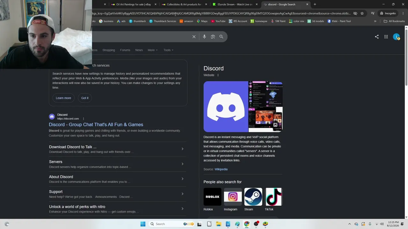The height and width of the screenshot is (229, 408).
Task: Expand the Servers sitelink chevron
Action: click(x=182, y=164)
